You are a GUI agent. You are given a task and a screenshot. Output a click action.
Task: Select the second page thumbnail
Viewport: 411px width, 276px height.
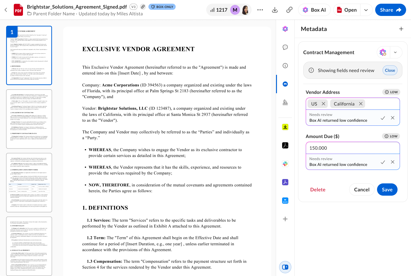[29, 119]
